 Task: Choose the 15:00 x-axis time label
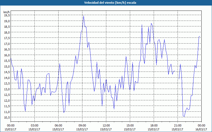pyautogui.click(x=130, y=126)
